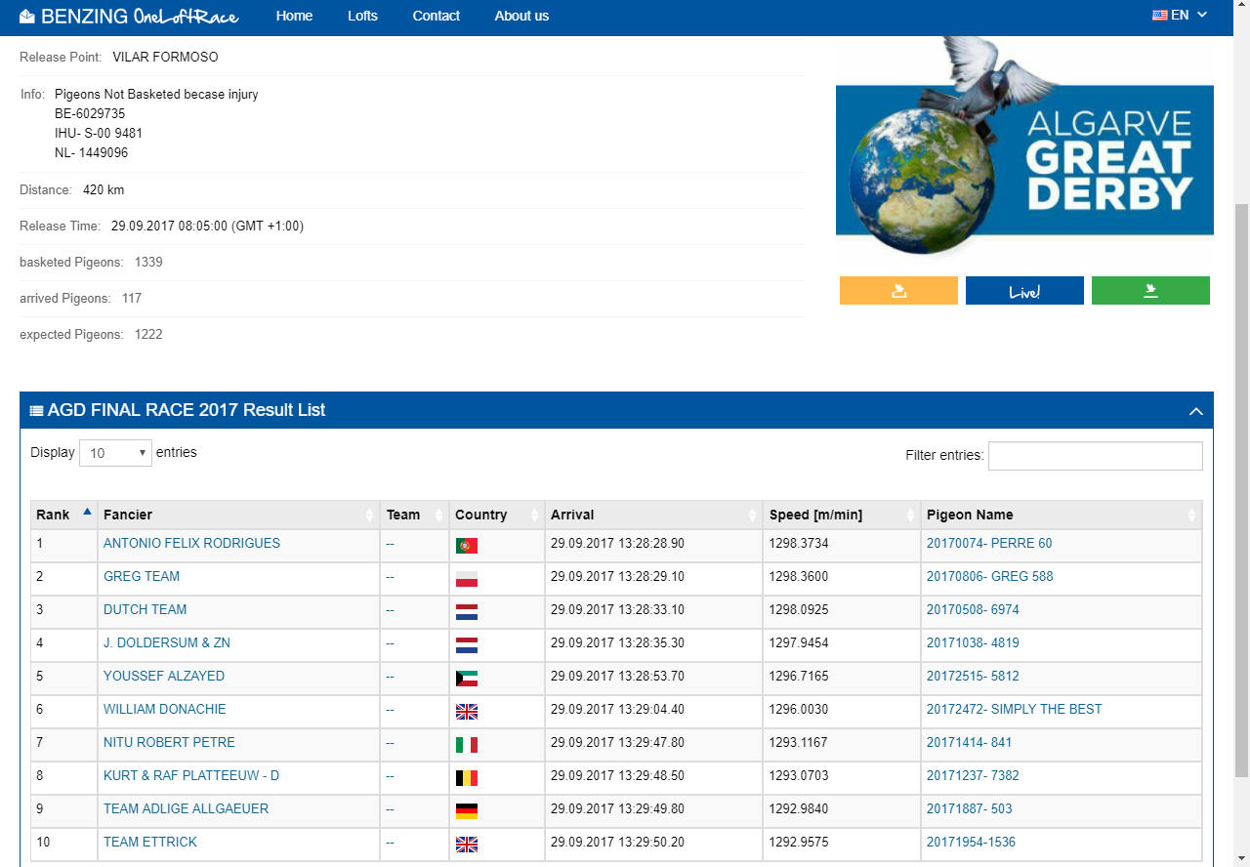Open the Contact page from the navbar
Image resolution: width=1250 pixels, height=867 pixels.
436,16
